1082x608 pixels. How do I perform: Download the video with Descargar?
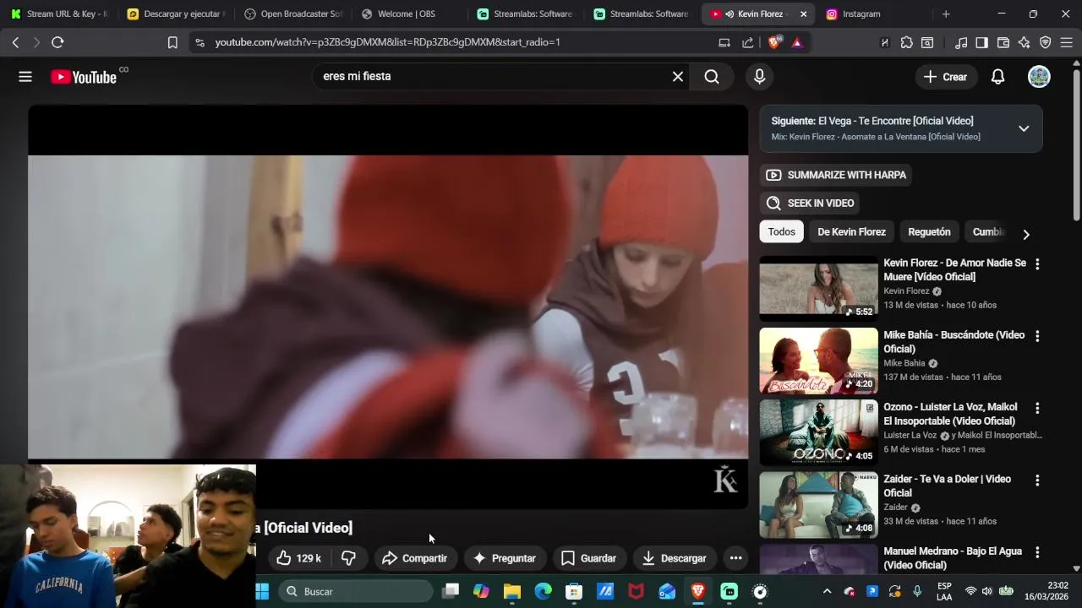(674, 558)
